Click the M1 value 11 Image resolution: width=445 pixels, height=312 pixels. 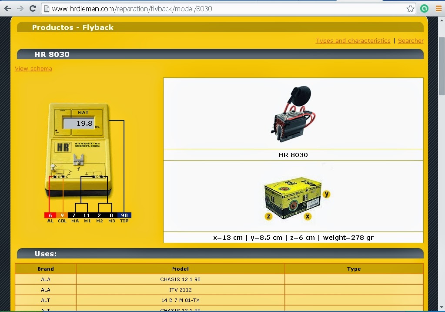click(x=87, y=215)
